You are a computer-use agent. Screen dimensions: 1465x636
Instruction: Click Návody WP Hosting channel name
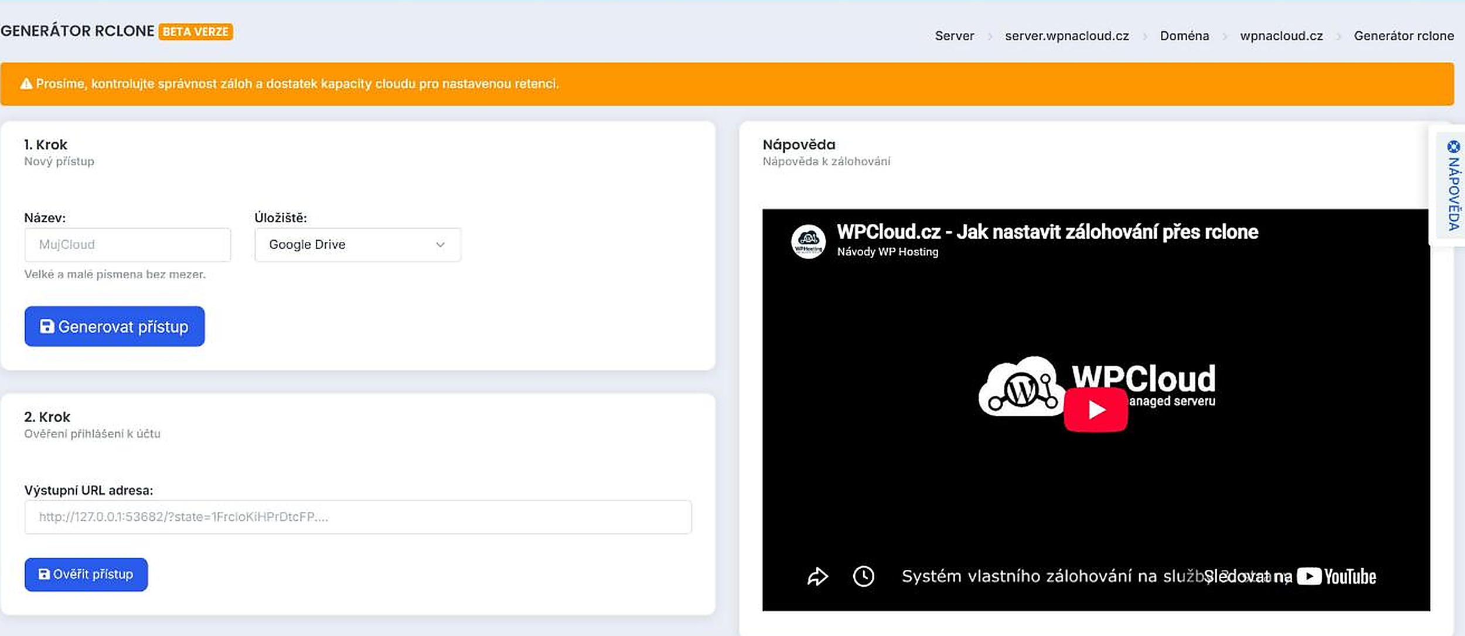[887, 252]
